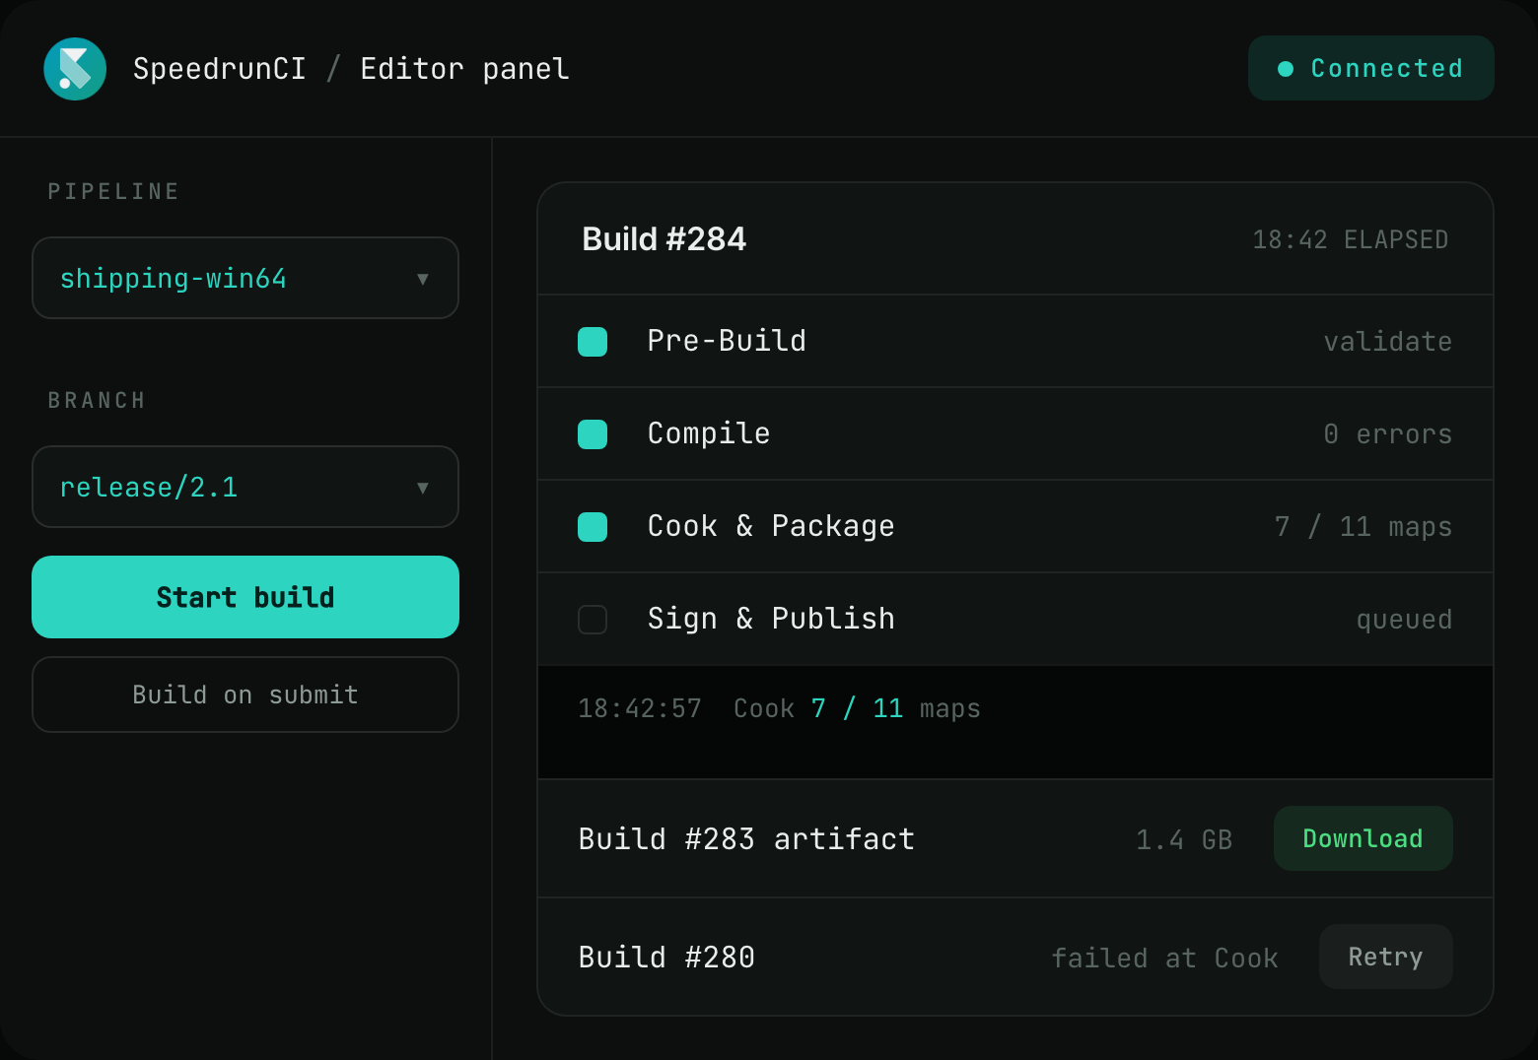Click the Compile stage label
Screen dimensions: 1538x1060
pyautogui.click(x=709, y=433)
